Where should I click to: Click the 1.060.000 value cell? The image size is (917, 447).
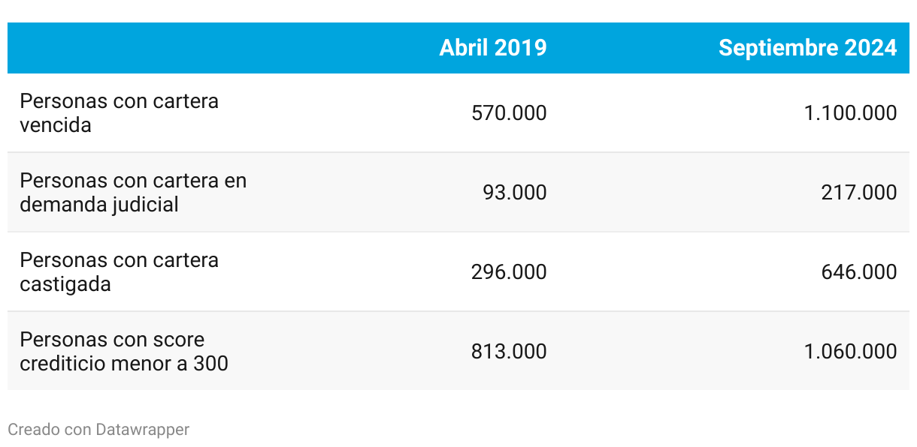pyautogui.click(x=850, y=352)
